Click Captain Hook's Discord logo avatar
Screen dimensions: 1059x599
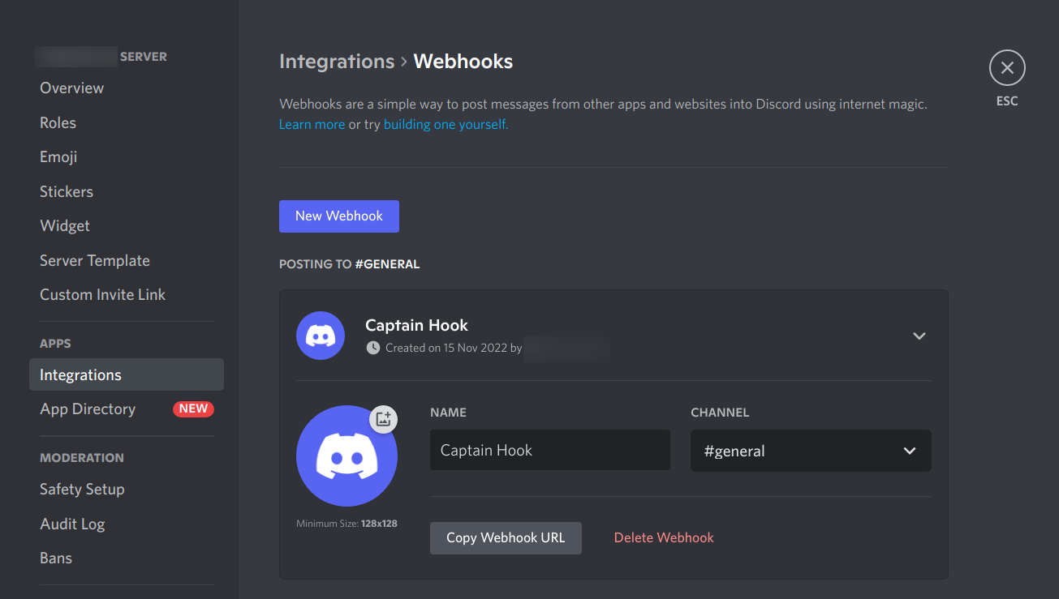point(347,455)
